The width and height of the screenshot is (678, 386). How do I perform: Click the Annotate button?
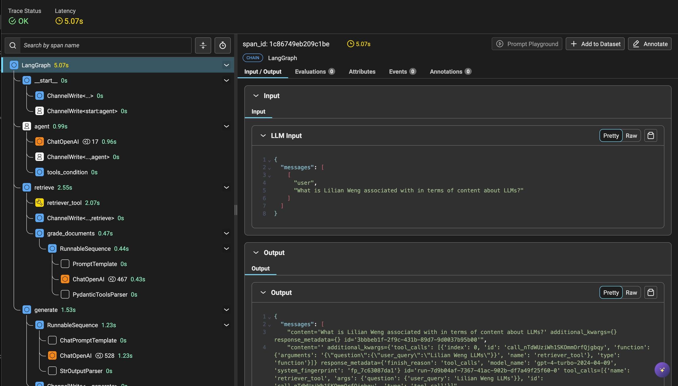click(650, 44)
